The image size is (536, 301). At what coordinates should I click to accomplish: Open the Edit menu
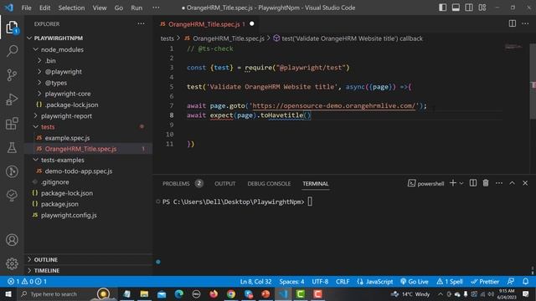[44, 8]
